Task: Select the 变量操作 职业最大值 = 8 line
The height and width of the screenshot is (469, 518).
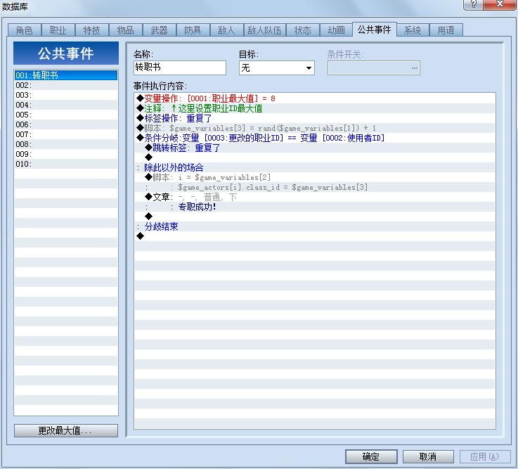Action: [x=315, y=98]
